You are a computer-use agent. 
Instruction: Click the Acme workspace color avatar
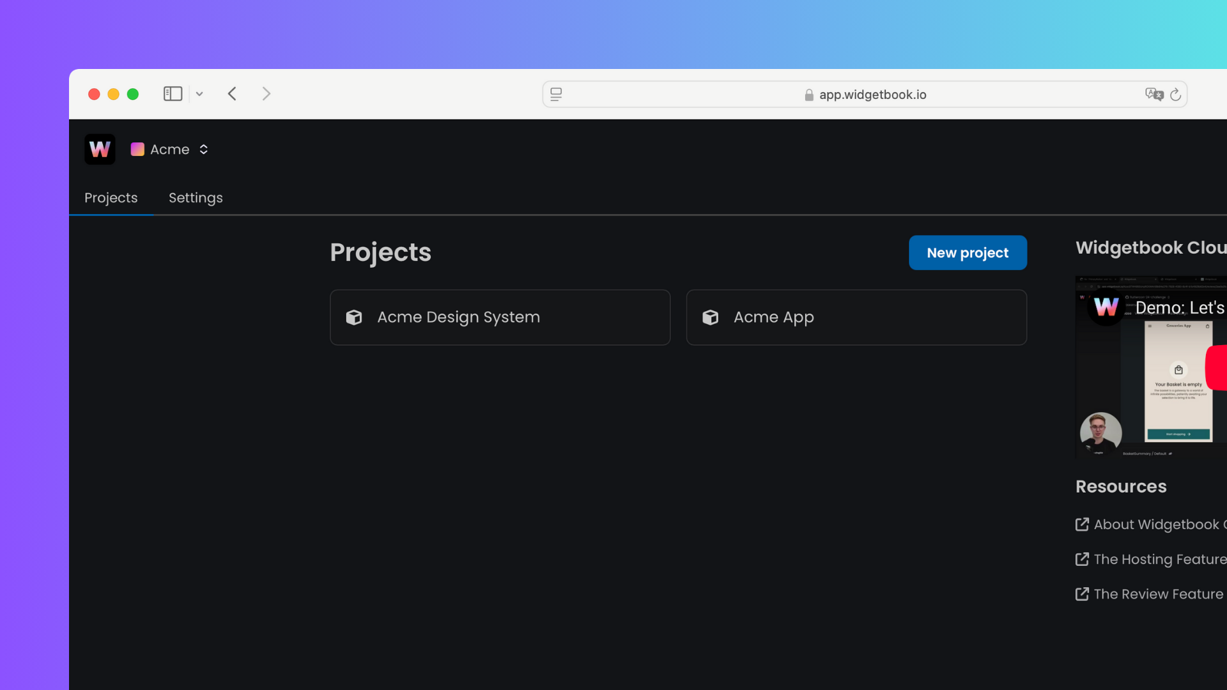pos(137,149)
